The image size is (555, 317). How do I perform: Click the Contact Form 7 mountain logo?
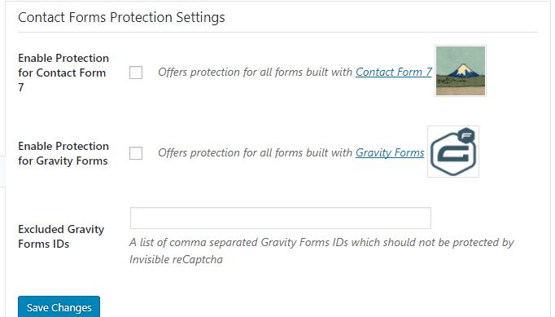(461, 71)
